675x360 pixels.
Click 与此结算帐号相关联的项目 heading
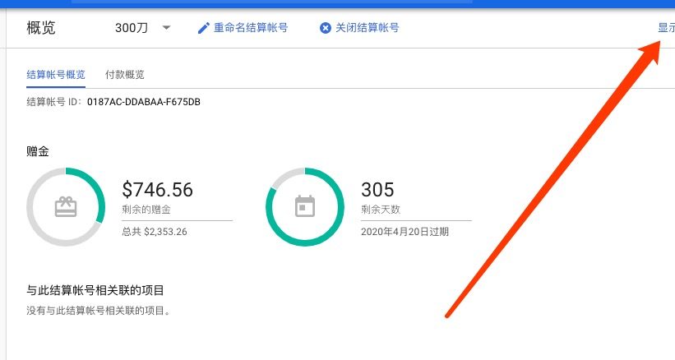click(x=95, y=290)
